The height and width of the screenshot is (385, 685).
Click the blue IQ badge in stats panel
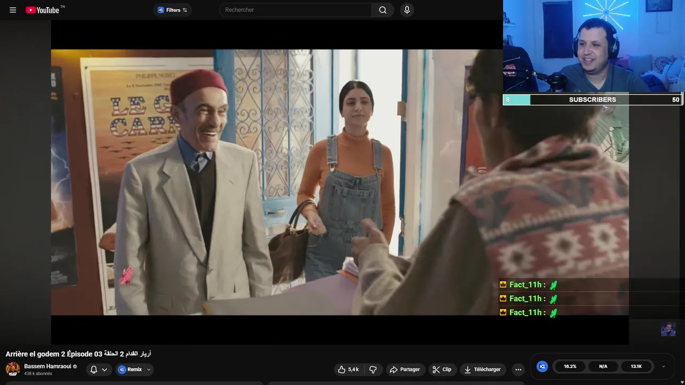[542, 366]
